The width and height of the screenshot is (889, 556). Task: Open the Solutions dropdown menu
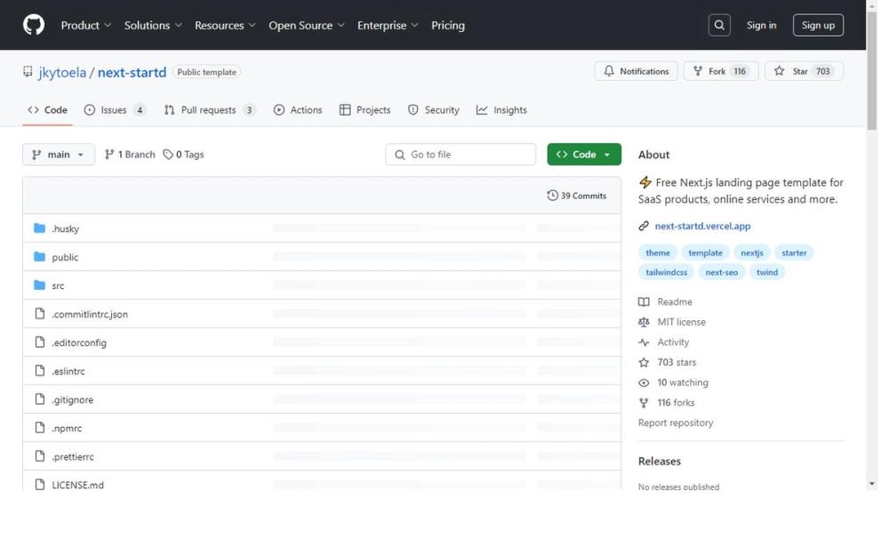153,25
